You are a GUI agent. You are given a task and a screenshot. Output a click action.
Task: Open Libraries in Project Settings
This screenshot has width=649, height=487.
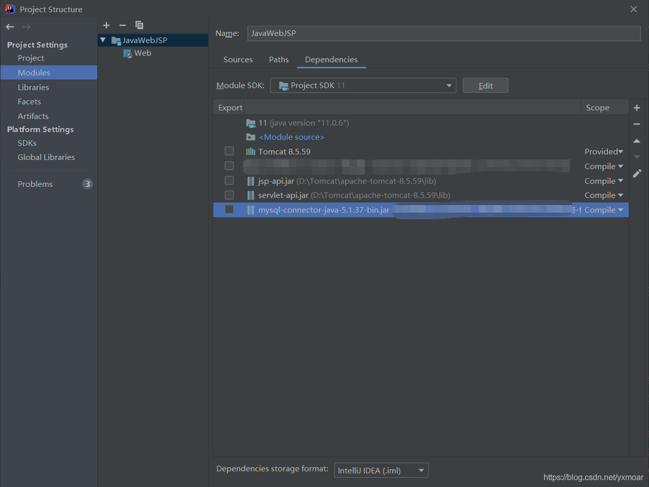click(x=33, y=88)
